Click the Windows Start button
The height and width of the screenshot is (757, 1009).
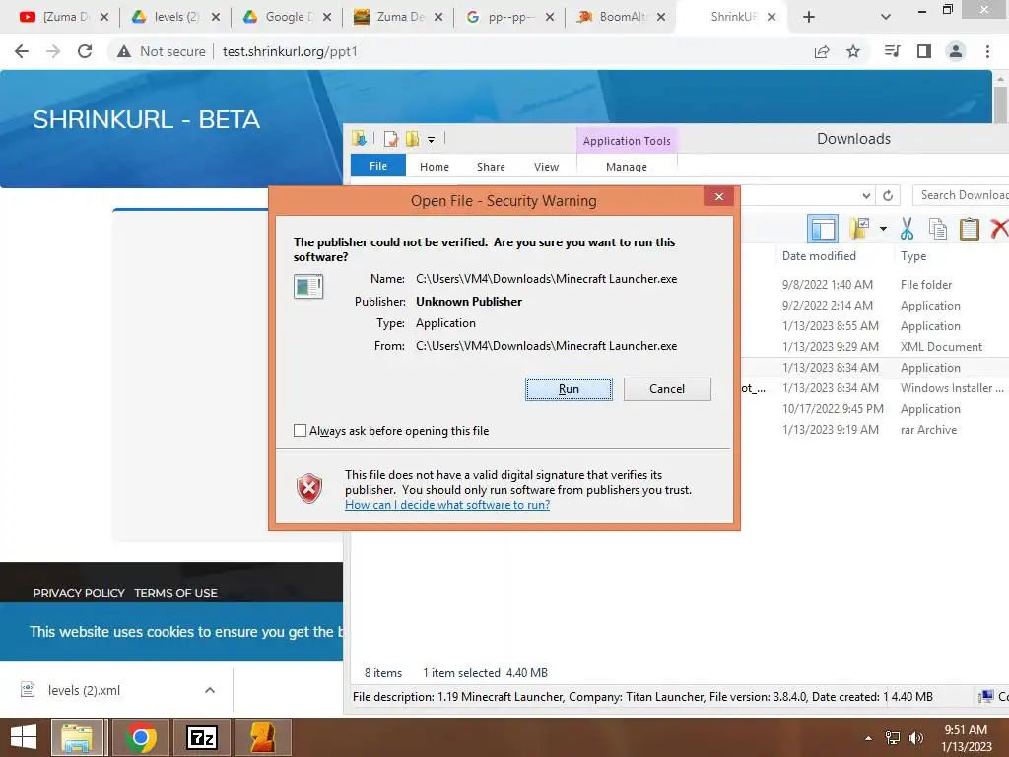pyautogui.click(x=24, y=737)
